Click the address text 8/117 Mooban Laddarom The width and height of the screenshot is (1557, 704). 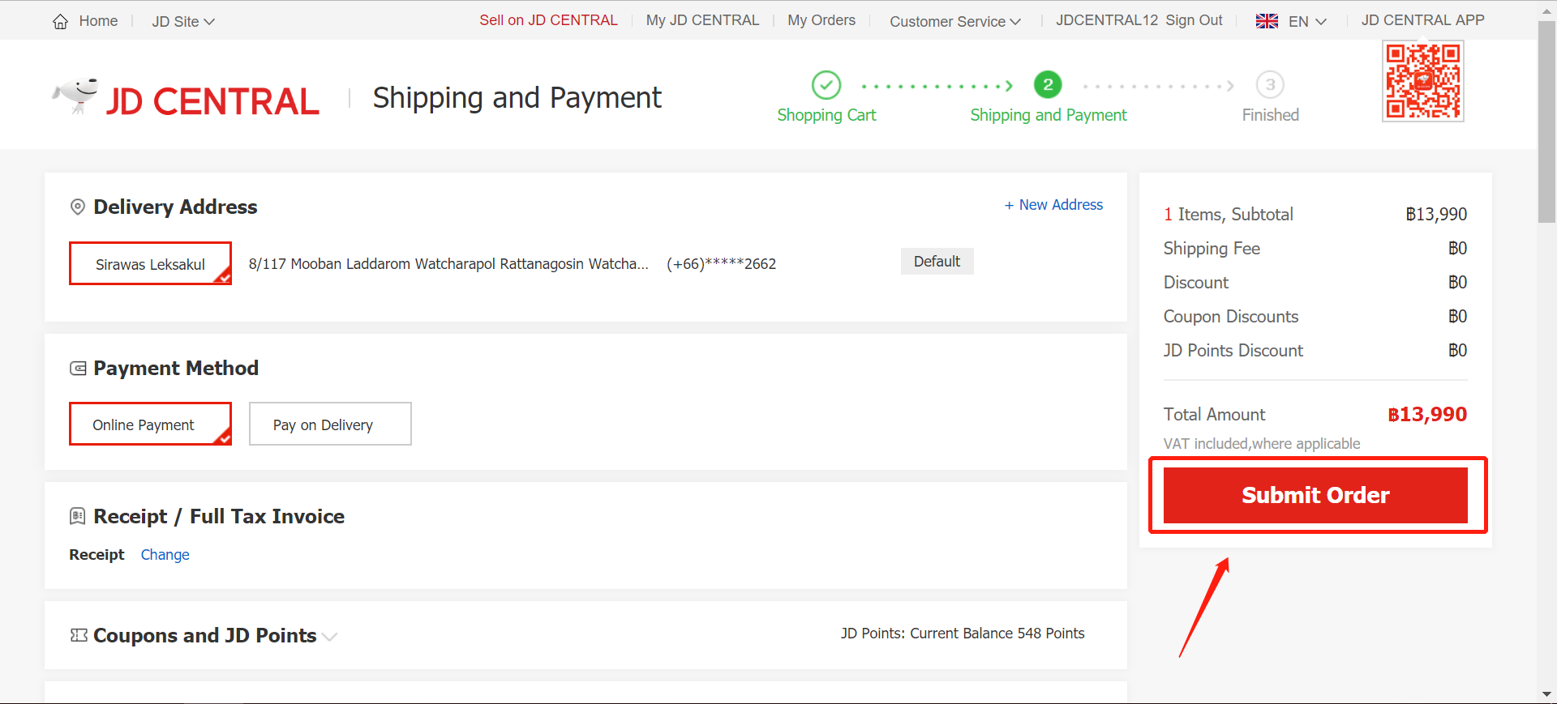pos(448,264)
